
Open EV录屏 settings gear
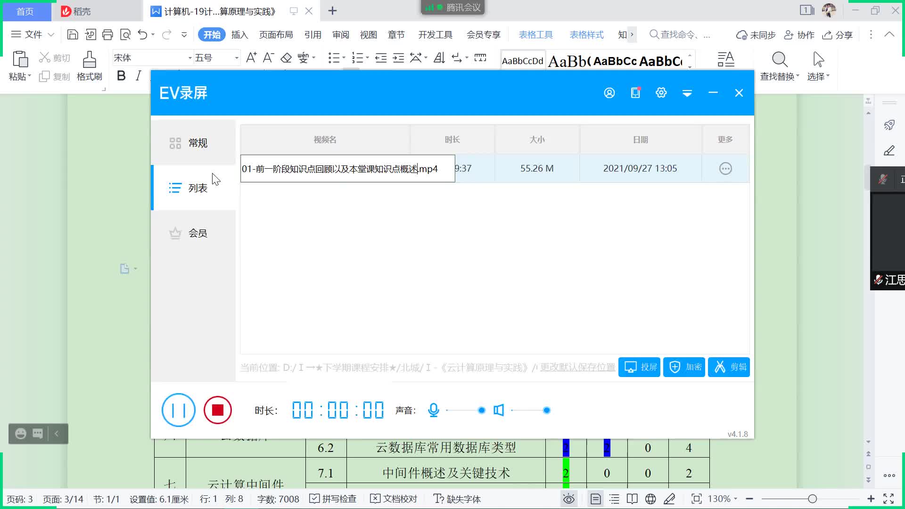click(x=661, y=93)
